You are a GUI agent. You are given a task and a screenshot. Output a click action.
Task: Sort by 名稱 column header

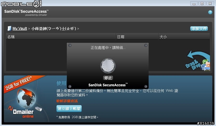click(x=61, y=37)
